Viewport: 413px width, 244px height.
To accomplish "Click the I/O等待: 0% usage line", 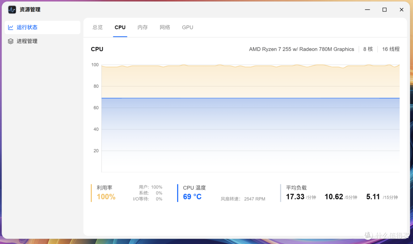I will (148, 199).
